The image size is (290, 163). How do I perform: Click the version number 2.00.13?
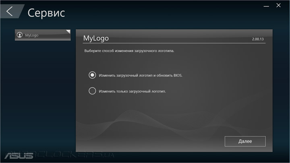pos(258,39)
